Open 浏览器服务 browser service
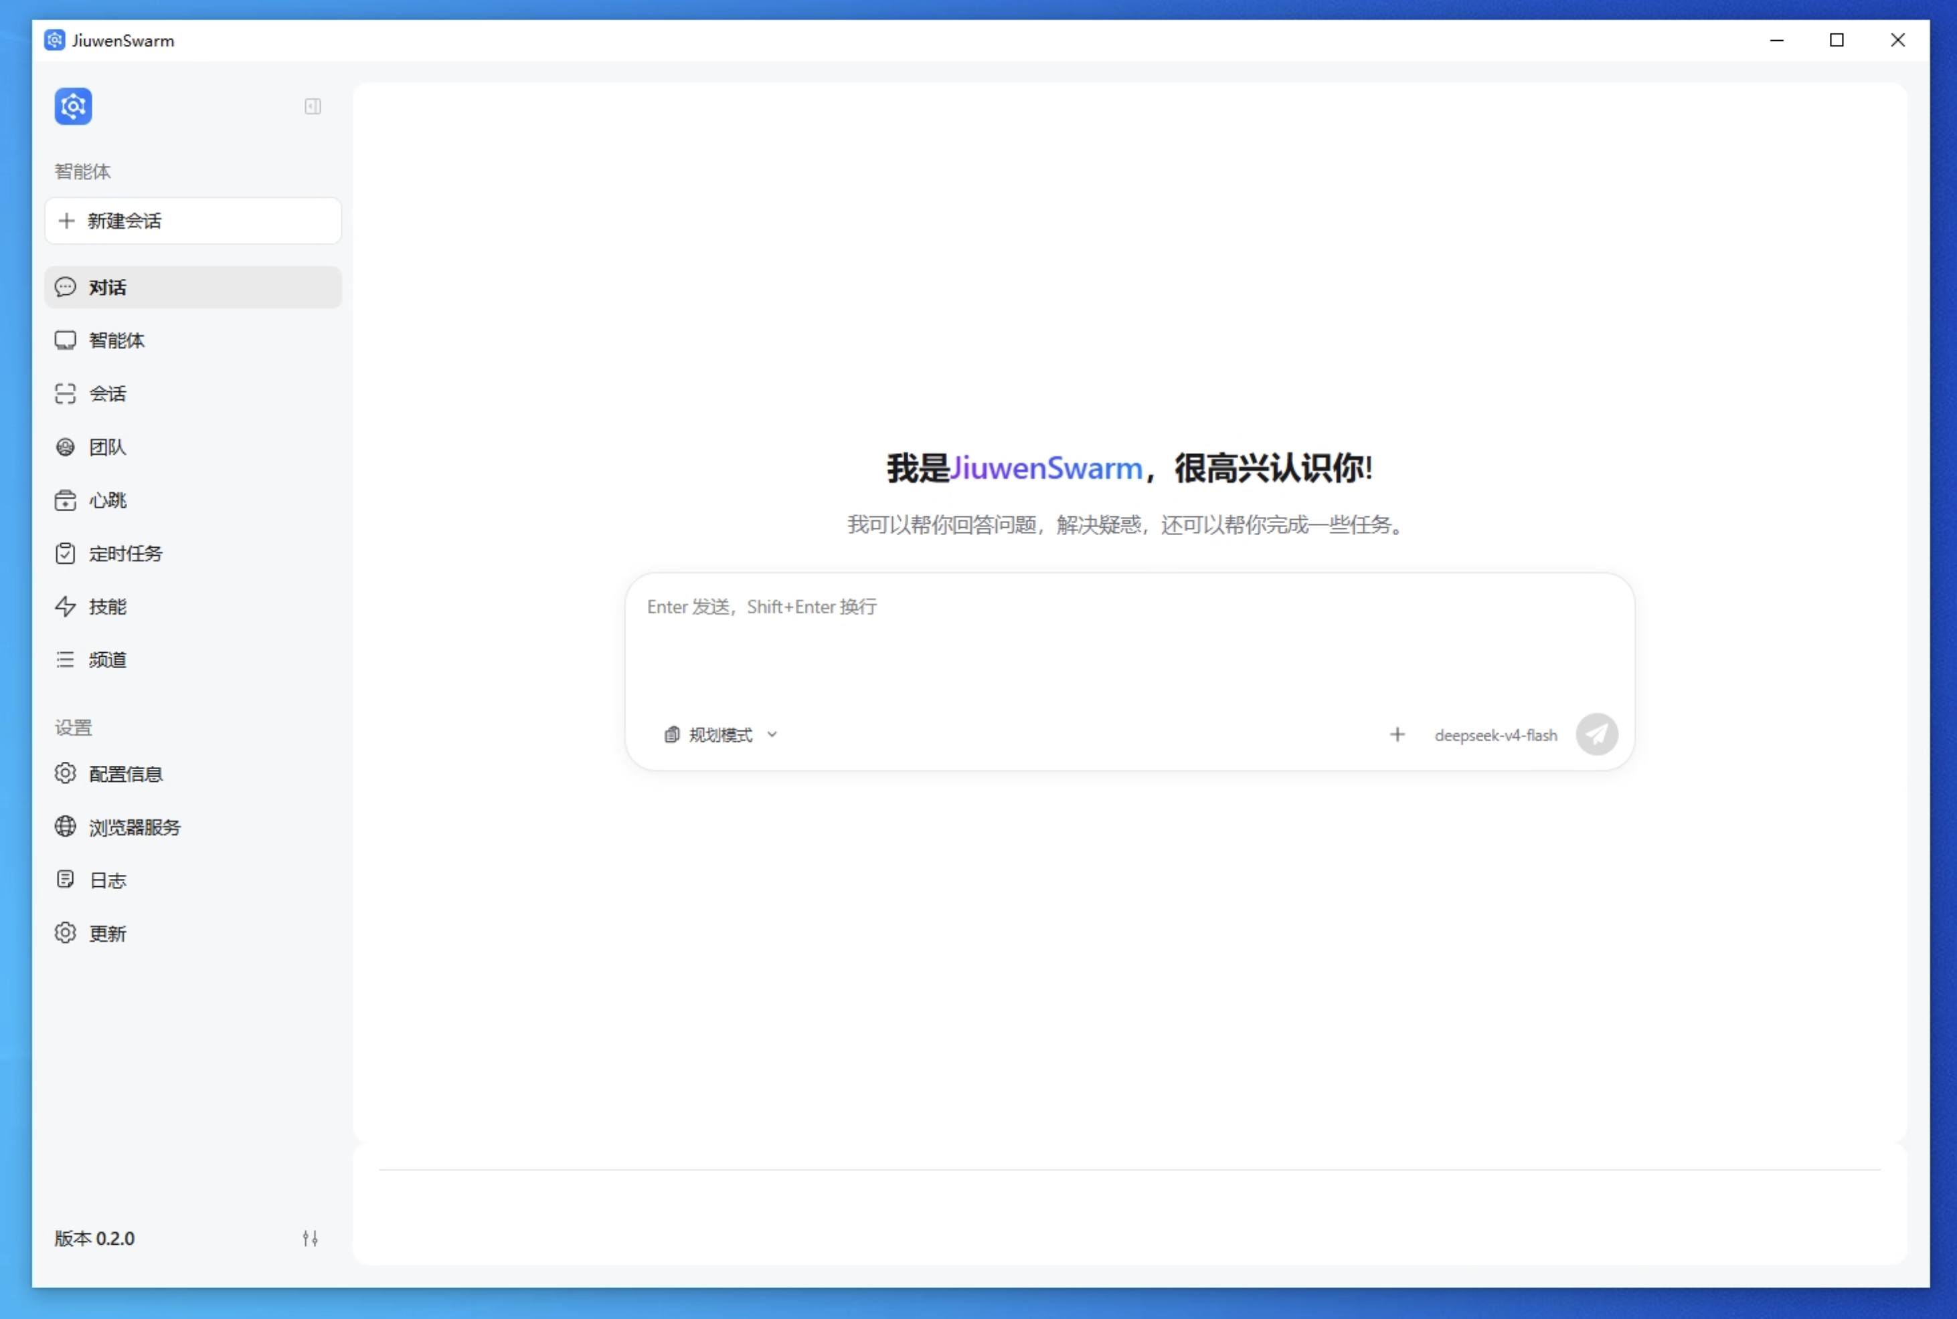The height and width of the screenshot is (1319, 1957). pos(193,827)
